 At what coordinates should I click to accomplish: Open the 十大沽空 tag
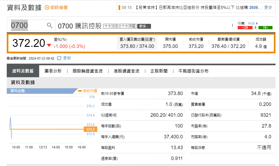coord(111,26)
